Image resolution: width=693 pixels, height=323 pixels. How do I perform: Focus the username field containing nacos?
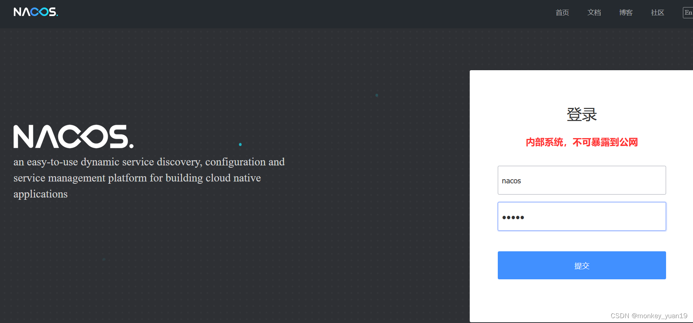point(582,180)
